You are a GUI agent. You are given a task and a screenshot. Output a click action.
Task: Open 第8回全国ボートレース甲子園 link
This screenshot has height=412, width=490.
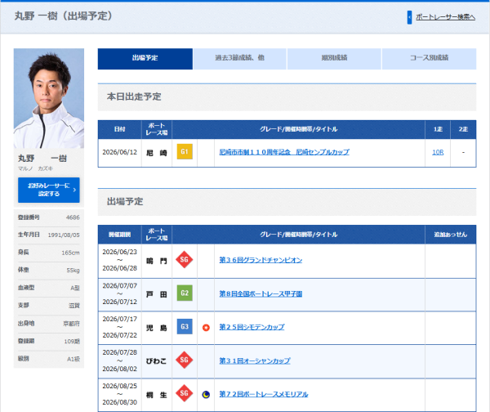pos(261,293)
